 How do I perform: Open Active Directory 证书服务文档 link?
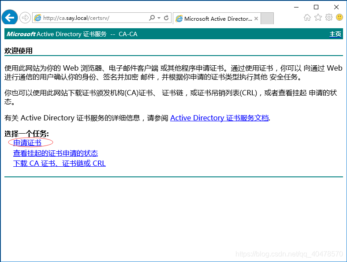219,118
